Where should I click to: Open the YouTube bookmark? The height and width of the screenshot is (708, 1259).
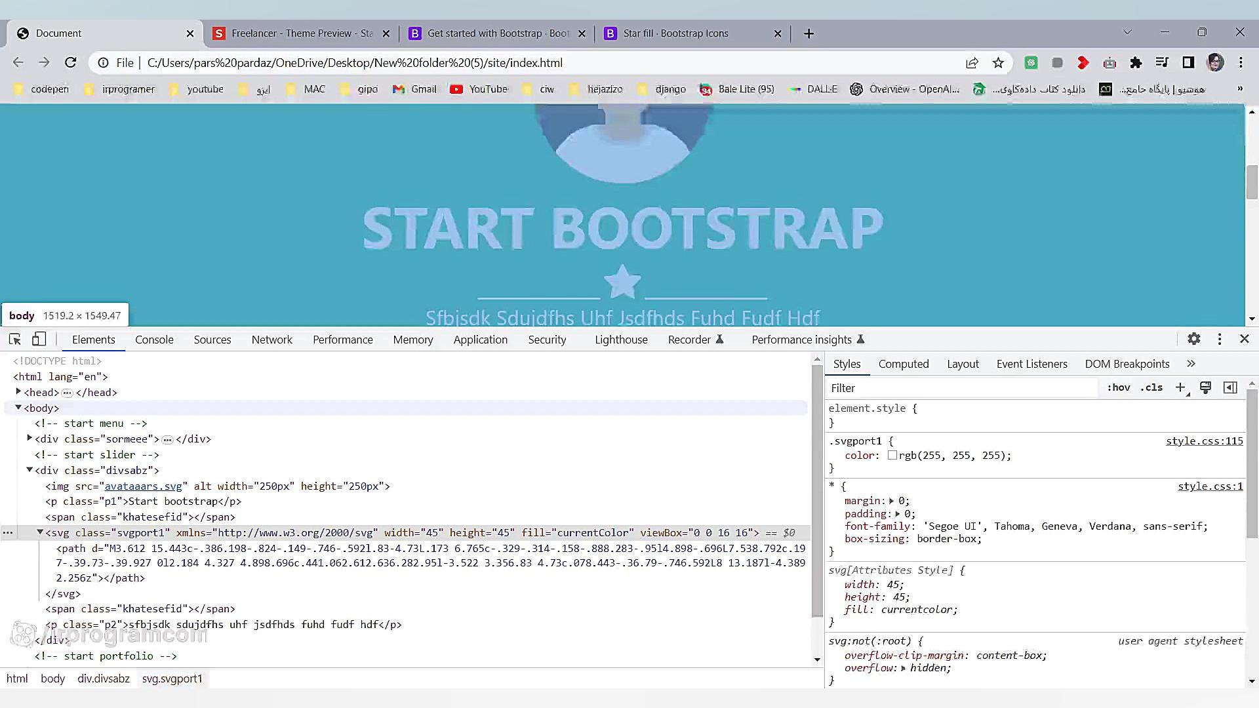click(x=479, y=88)
